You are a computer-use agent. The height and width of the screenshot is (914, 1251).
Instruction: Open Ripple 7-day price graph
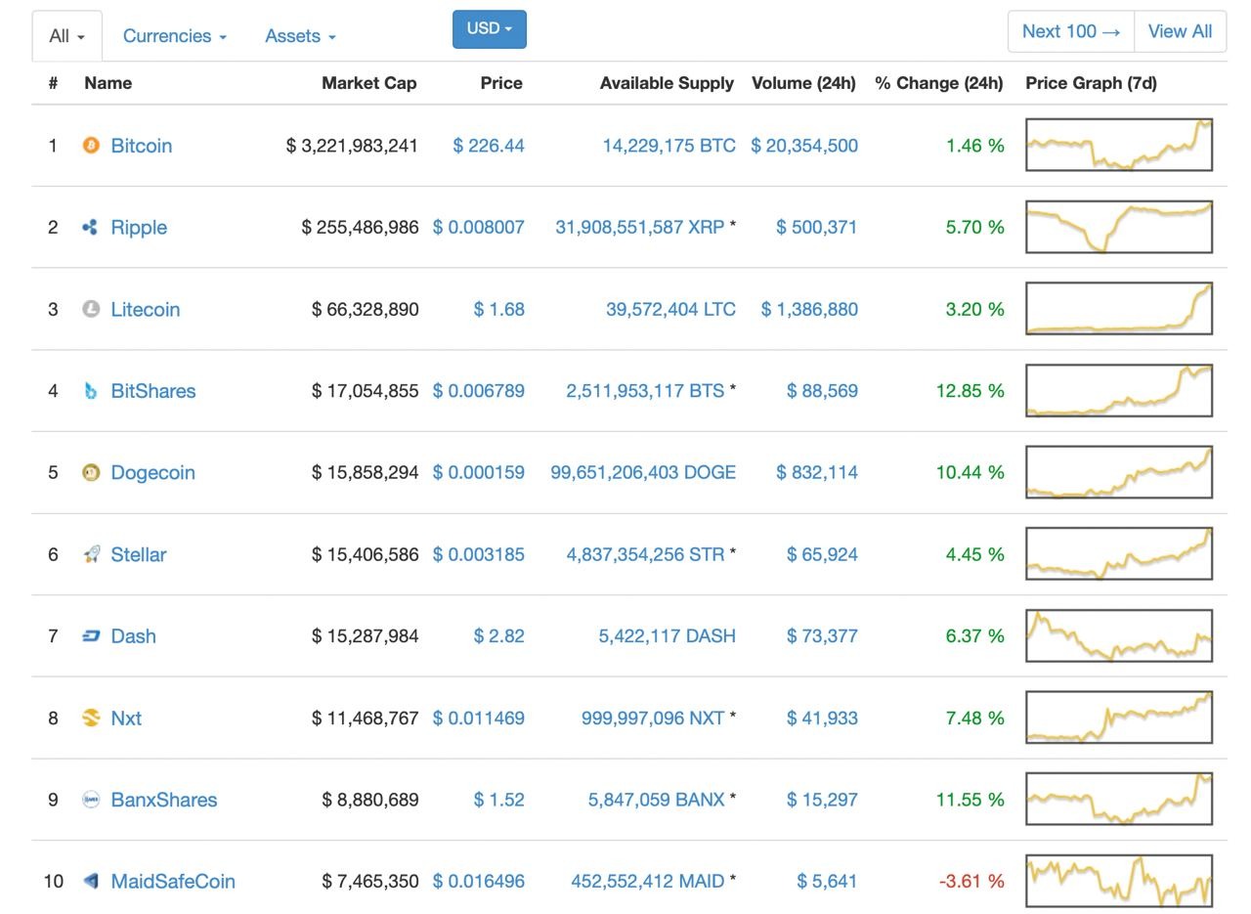pos(1119,227)
